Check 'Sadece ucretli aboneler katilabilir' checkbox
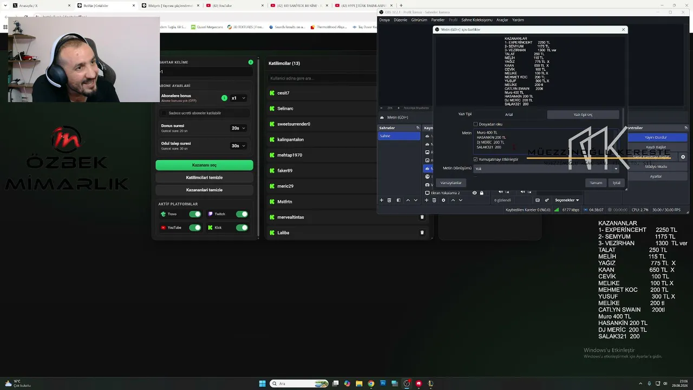This screenshot has width=693, height=390. [165, 113]
